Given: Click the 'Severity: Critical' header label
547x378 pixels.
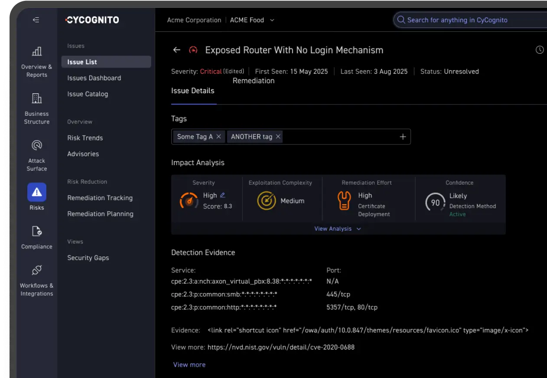Looking at the screenshot, I should click(196, 72).
